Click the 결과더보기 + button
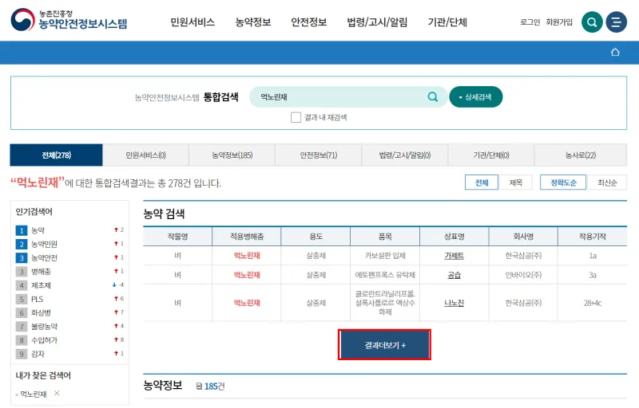Image resolution: width=639 pixels, height=408 pixels. 385,345
